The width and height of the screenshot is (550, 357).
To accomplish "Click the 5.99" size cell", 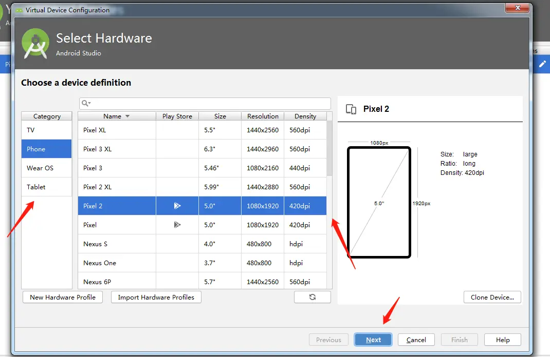I will pos(220,187).
